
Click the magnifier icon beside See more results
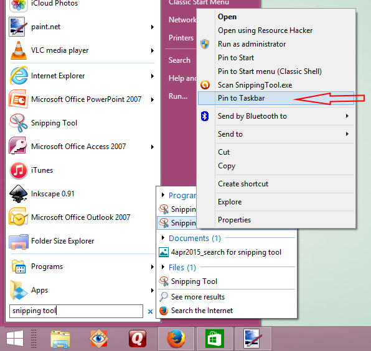[164, 297]
